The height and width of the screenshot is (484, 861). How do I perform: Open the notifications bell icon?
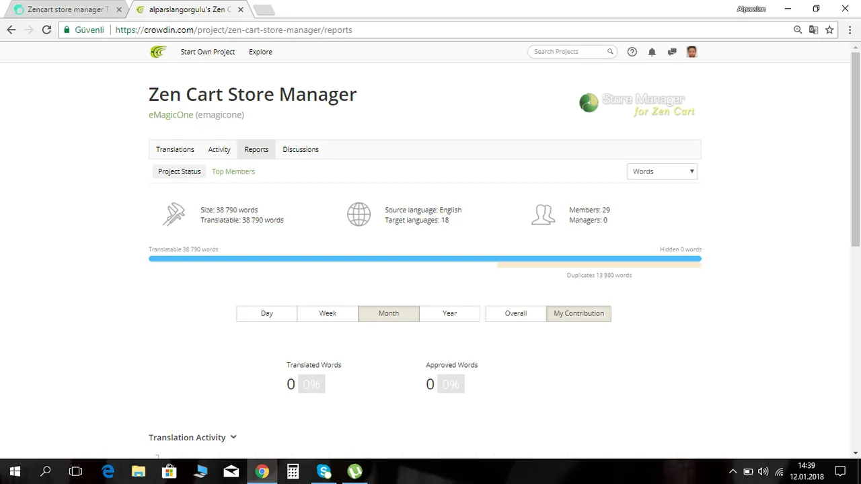tap(652, 52)
